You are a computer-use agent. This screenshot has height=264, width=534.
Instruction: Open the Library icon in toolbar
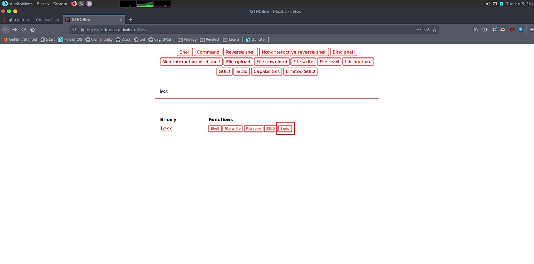pyautogui.click(x=476, y=29)
